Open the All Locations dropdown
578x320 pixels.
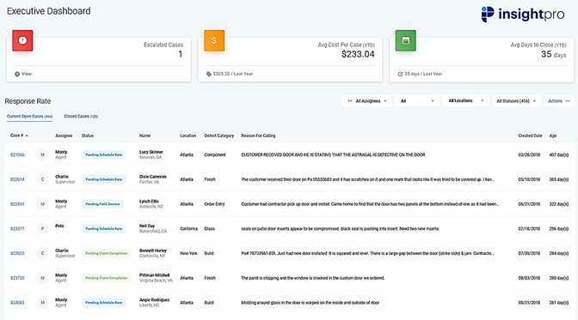tap(465, 100)
